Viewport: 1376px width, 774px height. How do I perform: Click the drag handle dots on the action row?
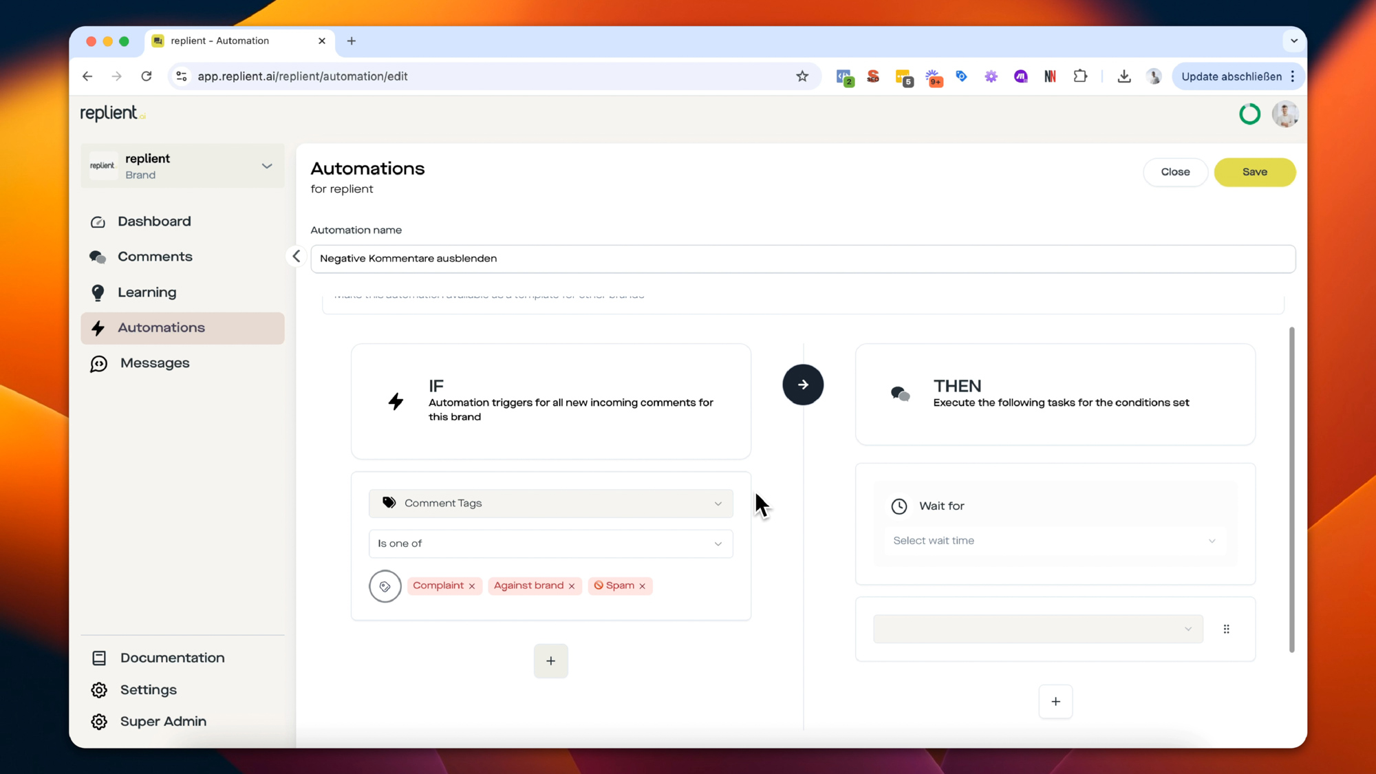pyautogui.click(x=1226, y=629)
